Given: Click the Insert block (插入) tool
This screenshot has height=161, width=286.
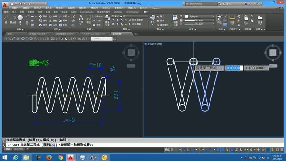Looking at the screenshot, I should click(x=152, y=20).
